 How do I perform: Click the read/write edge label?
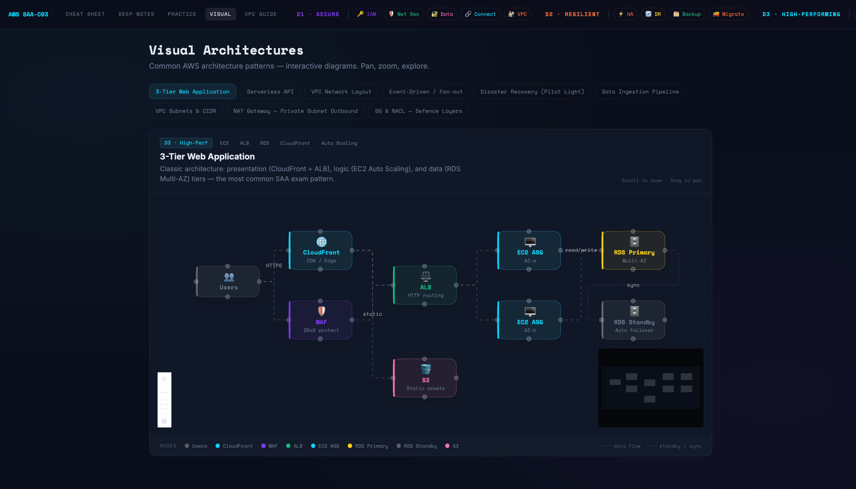click(x=581, y=250)
